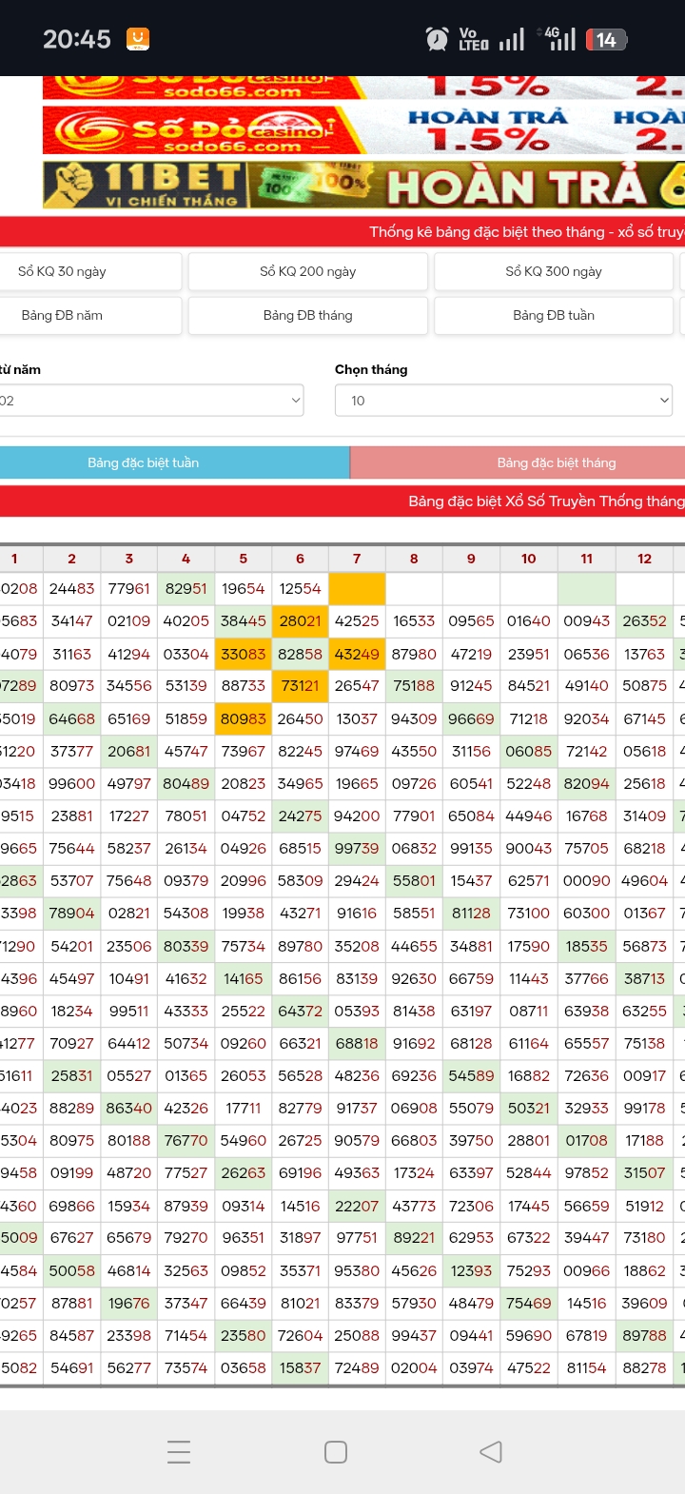Viewport: 685px width, 1494px height.
Task: Tap the green cell 22207
Action: [357, 1206]
